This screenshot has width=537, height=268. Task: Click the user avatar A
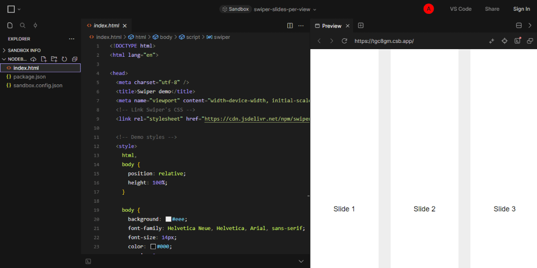[x=429, y=9]
